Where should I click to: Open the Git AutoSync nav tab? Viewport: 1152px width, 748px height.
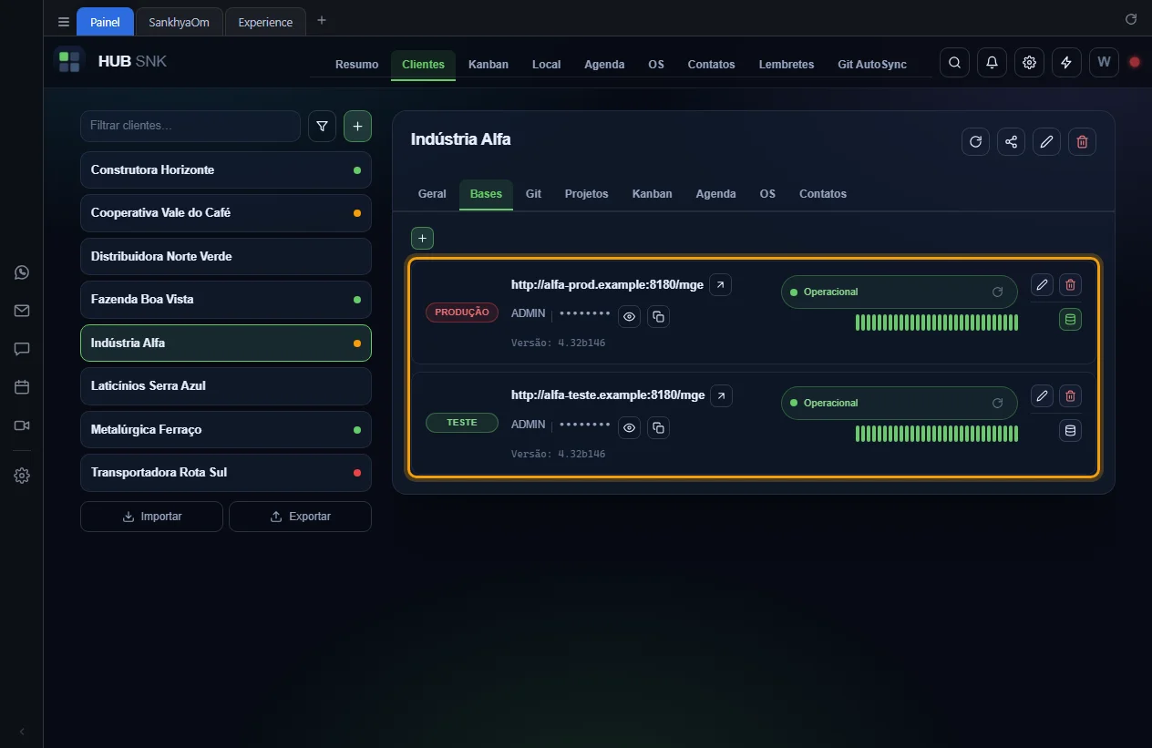coord(872,65)
